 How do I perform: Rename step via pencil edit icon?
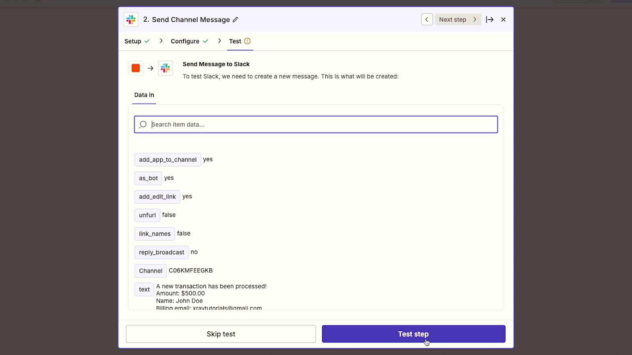[235, 20]
